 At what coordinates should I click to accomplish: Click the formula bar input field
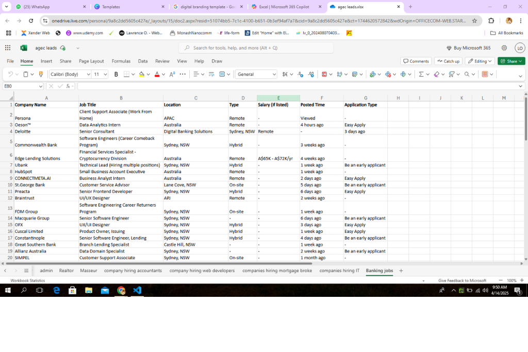294,86
